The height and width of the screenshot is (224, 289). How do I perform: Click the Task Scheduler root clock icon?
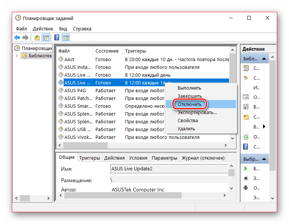point(17,48)
